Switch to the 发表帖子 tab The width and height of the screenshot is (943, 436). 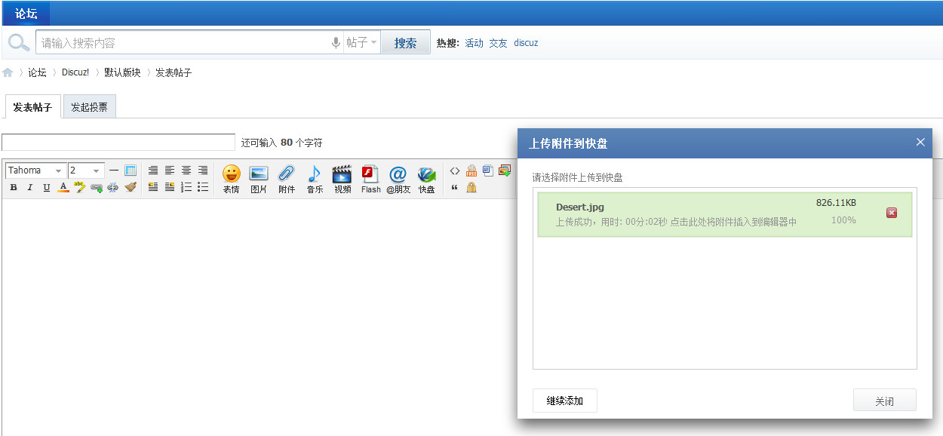point(32,107)
